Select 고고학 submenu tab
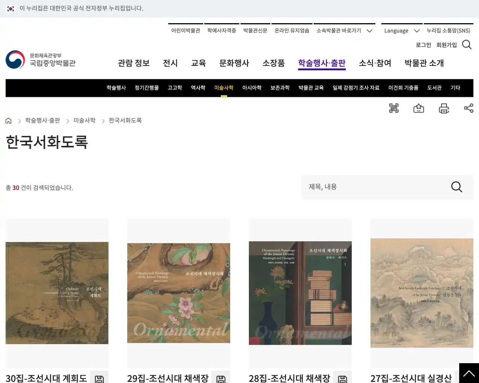This screenshot has height=383, width=479. pyautogui.click(x=175, y=88)
